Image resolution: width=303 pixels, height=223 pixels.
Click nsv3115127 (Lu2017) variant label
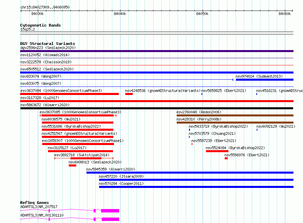click(x=67, y=148)
